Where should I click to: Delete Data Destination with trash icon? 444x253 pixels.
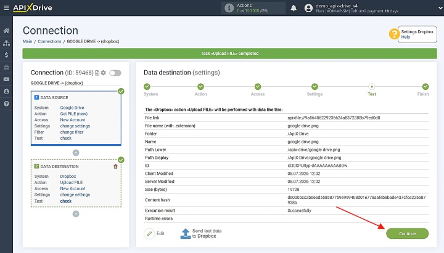[x=115, y=166]
